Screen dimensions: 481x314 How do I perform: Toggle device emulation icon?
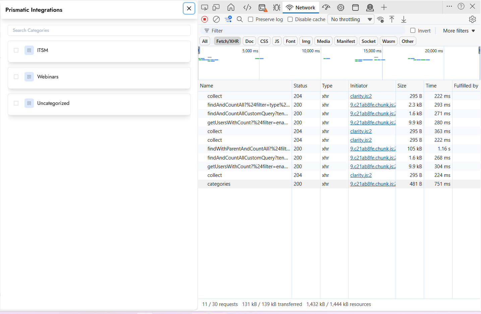click(216, 7)
